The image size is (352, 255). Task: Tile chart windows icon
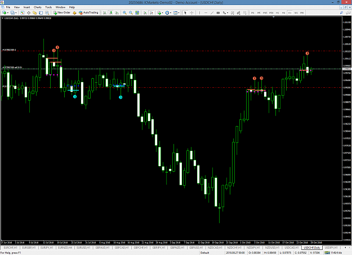[x=137, y=13]
